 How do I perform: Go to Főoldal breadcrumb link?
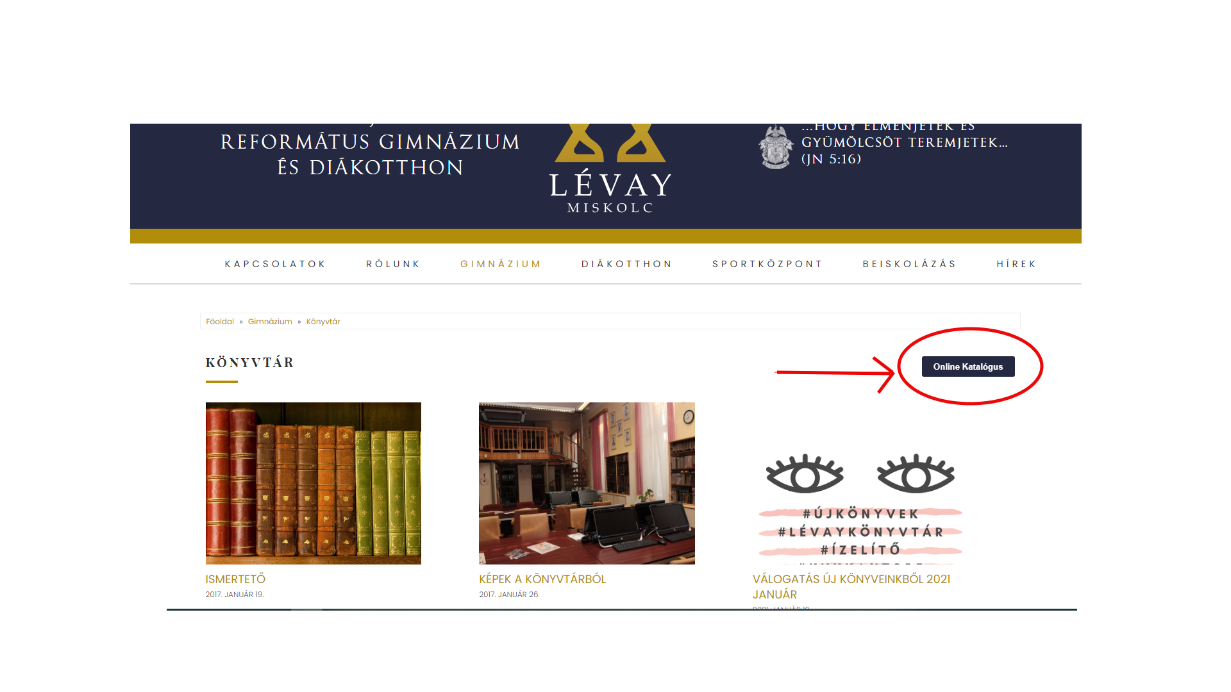[220, 322]
